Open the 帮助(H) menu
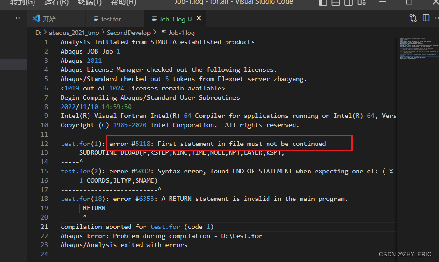Image resolution: width=439 pixels, height=262 pixels. click(x=123, y=2)
